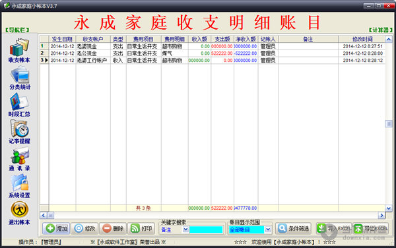This screenshot has width=396, height=248.
Task: Click the 操作员 管理员 status bar entry
Action: point(40,242)
